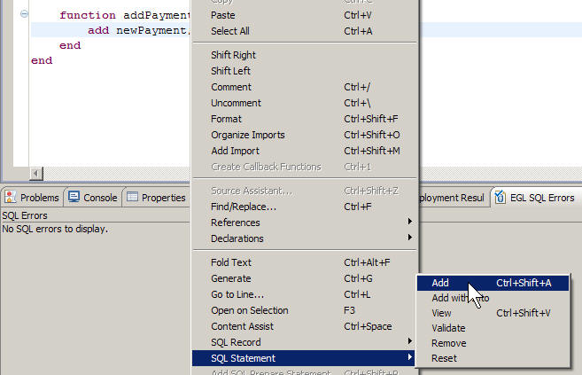Image resolution: width=582 pixels, height=375 pixels.
Task: Choose Add with Into submenu item
Action: tap(493, 298)
